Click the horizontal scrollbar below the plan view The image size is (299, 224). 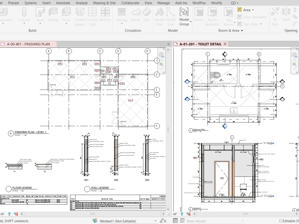click(x=93, y=214)
